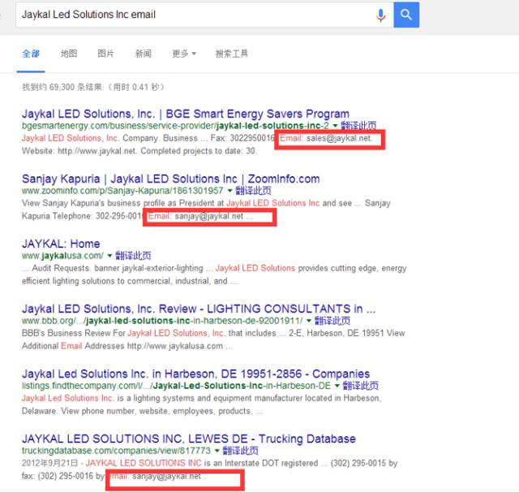Click the blue search magnifier button
The image size is (519, 493).
pos(406,15)
